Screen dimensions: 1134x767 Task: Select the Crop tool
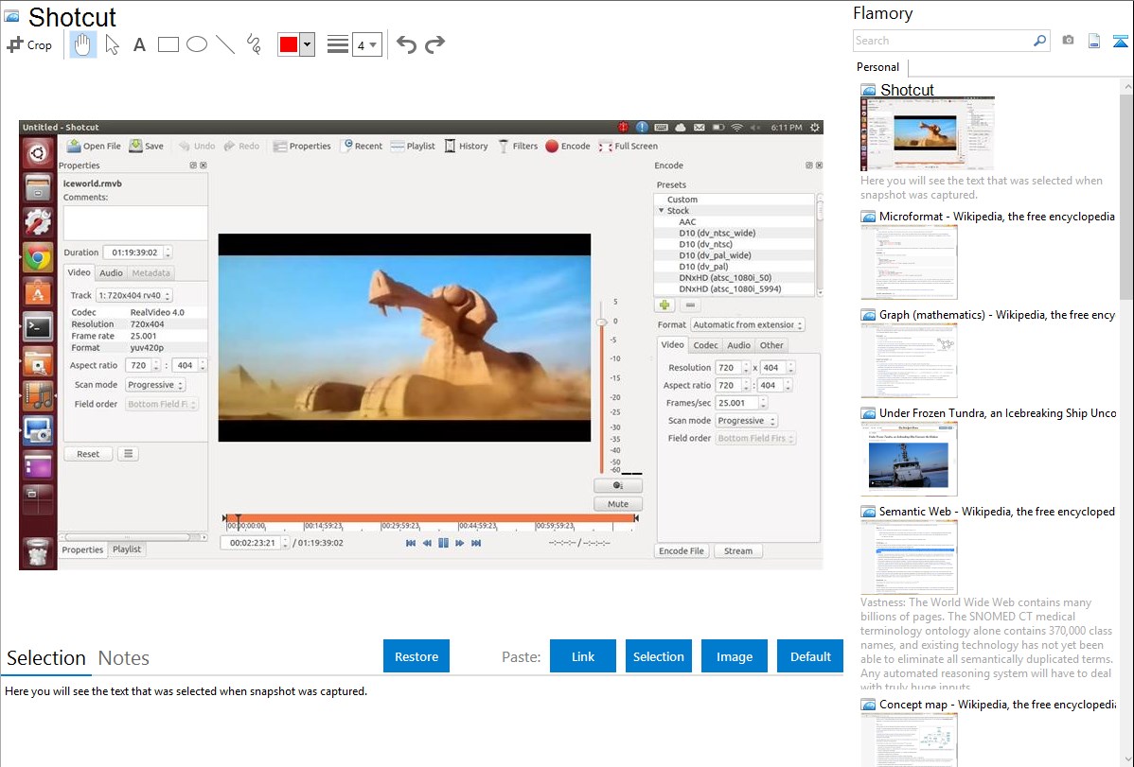coord(29,44)
